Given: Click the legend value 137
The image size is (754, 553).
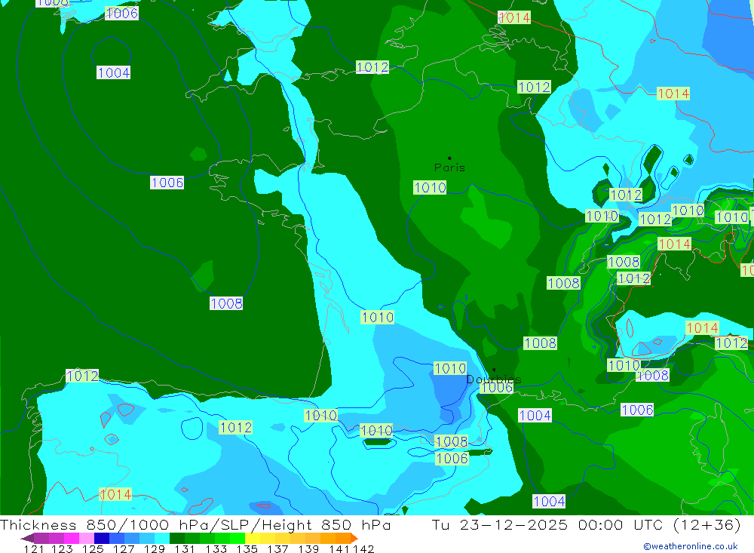Looking at the screenshot, I should pos(277,548).
